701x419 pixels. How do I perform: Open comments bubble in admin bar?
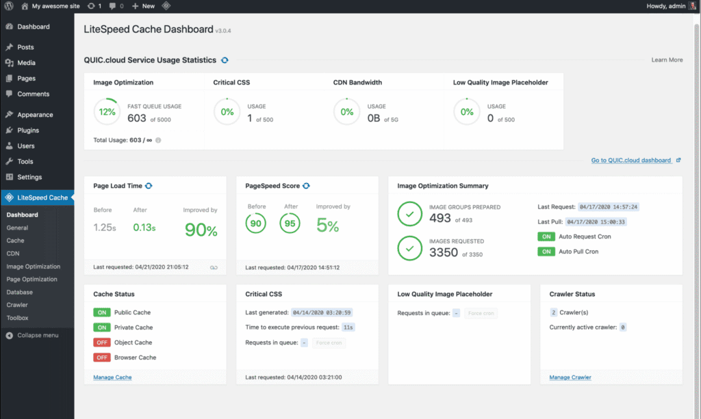click(x=116, y=6)
